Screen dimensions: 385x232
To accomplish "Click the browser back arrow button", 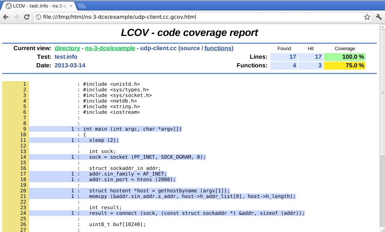I will click(6, 17).
